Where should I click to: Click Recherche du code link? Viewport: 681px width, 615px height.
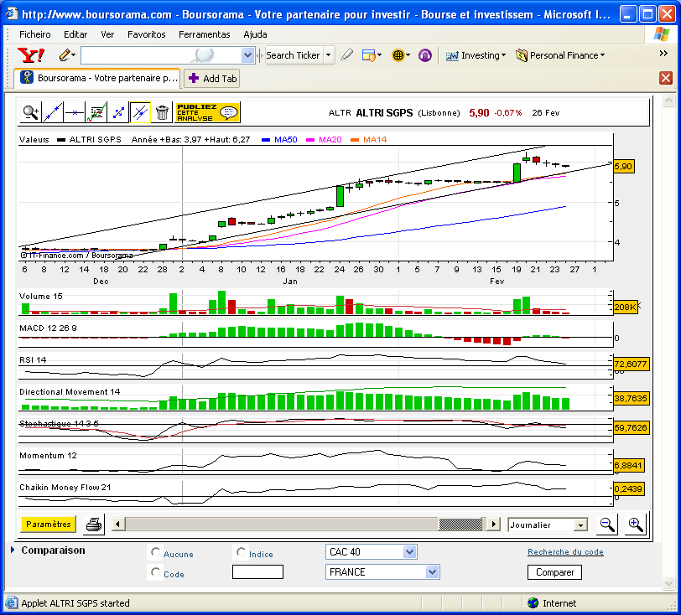pos(565,551)
